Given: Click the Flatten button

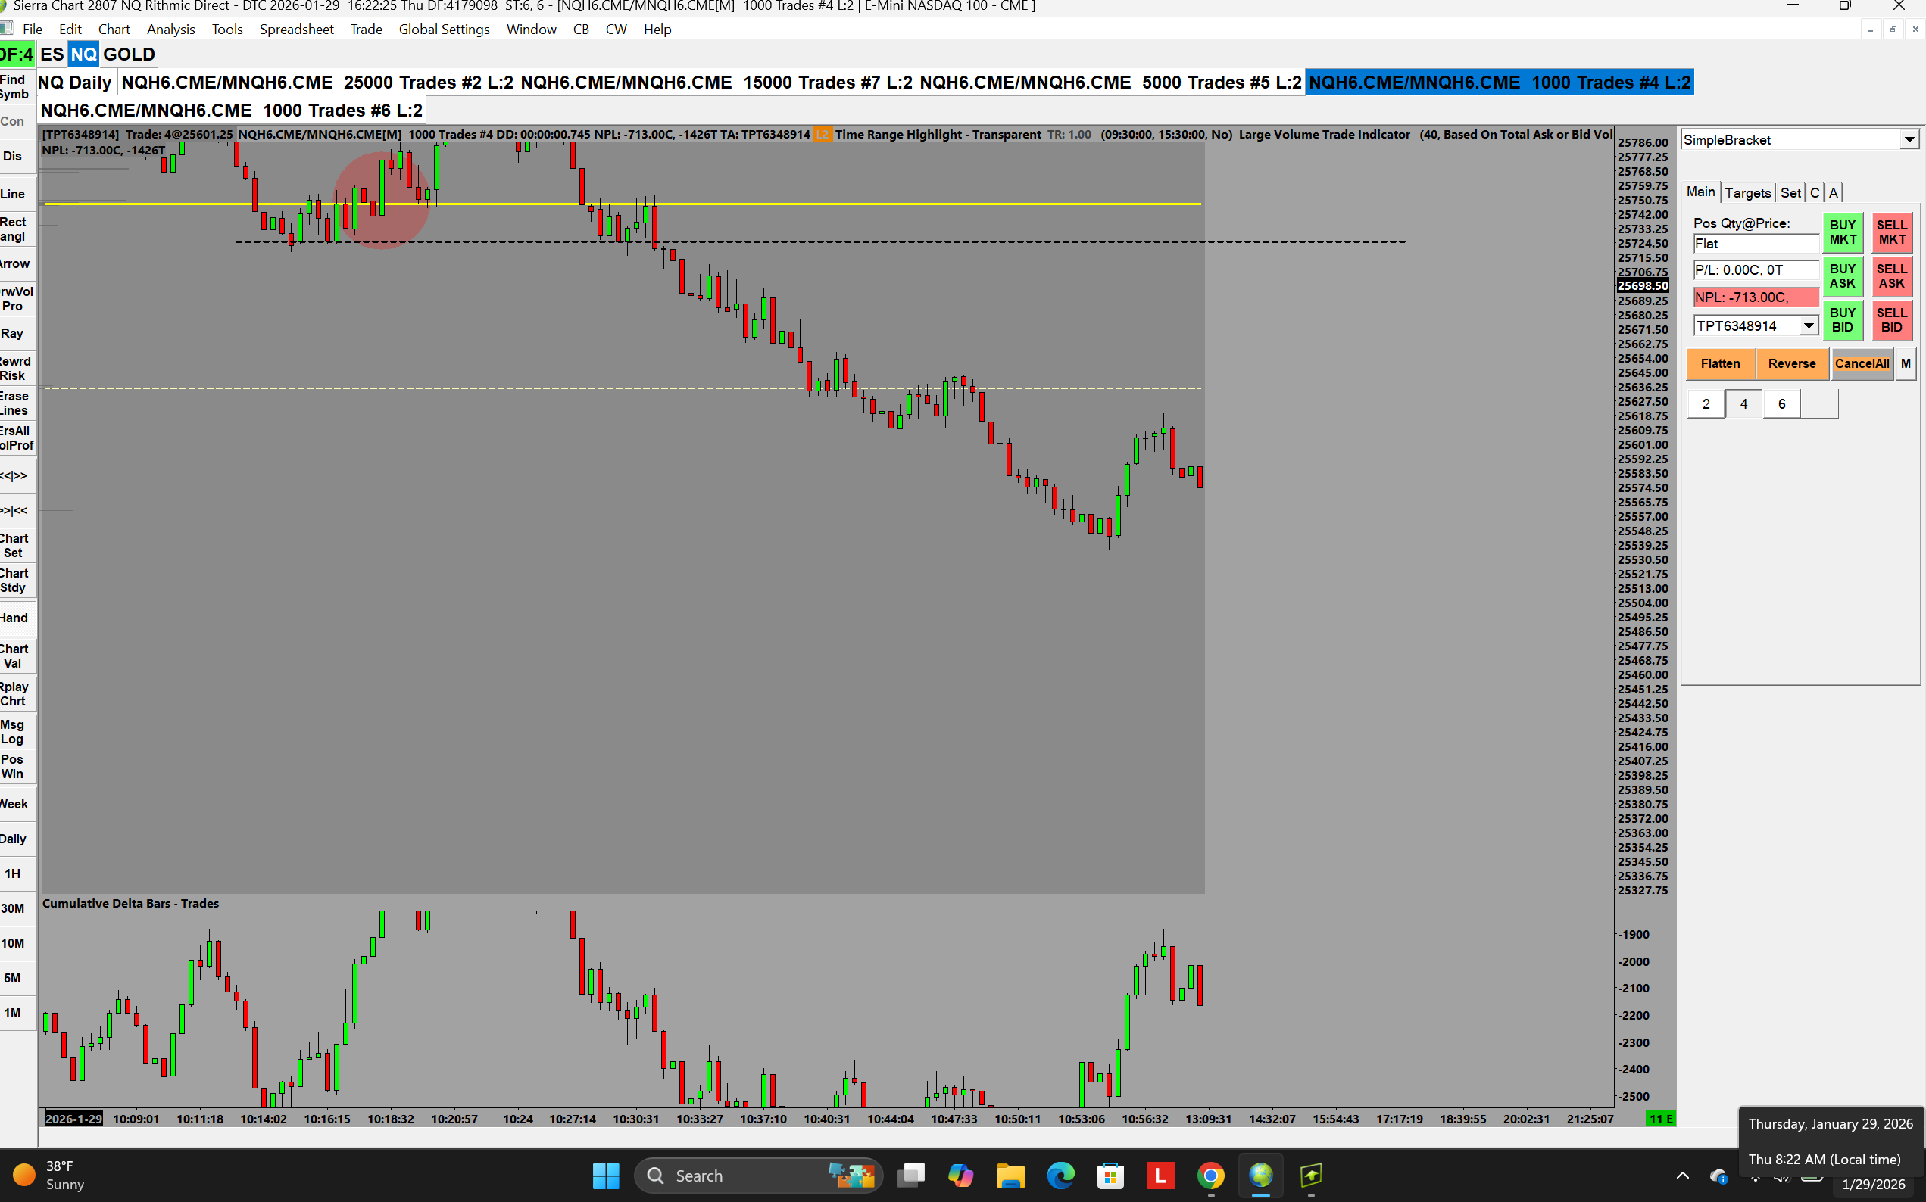Looking at the screenshot, I should (x=1720, y=363).
